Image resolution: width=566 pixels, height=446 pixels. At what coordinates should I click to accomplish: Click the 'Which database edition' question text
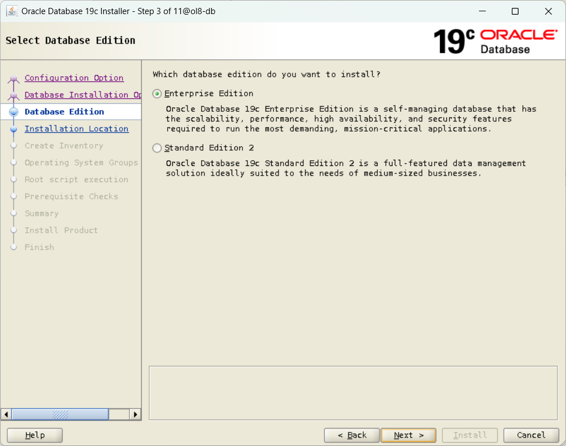267,75
